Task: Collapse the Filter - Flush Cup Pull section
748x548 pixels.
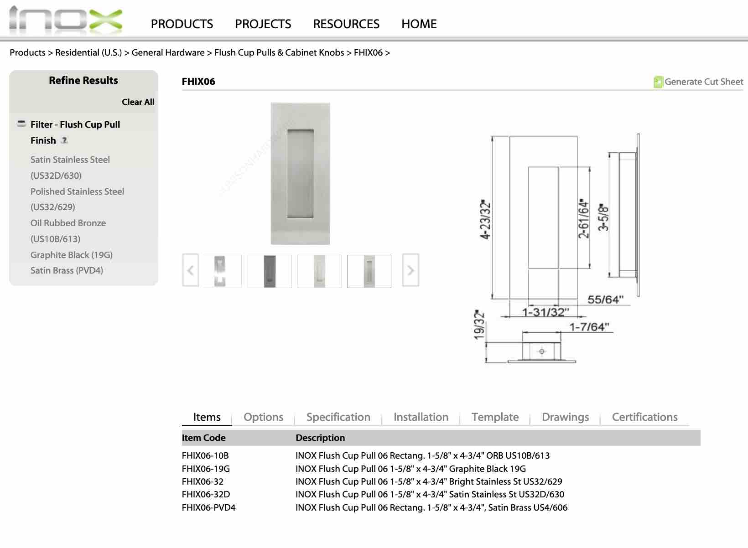Action: 21,124
